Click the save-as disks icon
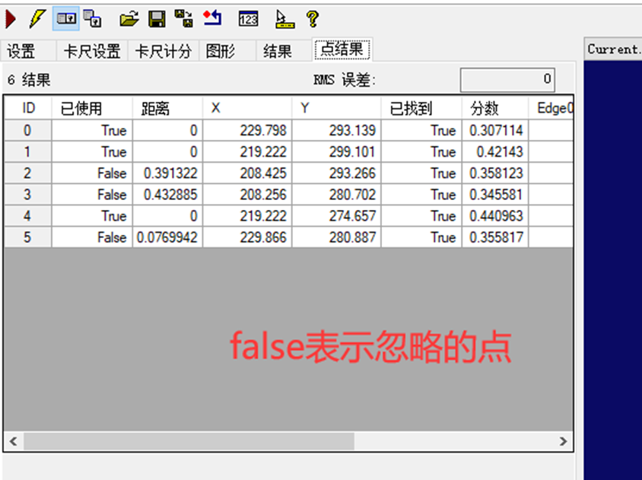The height and width of the screenshot is (480, 642). [184, 19]
